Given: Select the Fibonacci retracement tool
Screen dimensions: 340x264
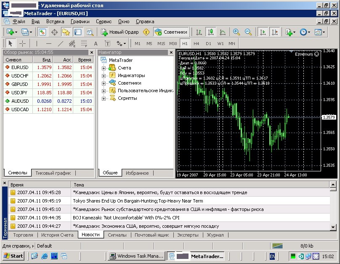Looking at the screenshot, I should (84, 44).
